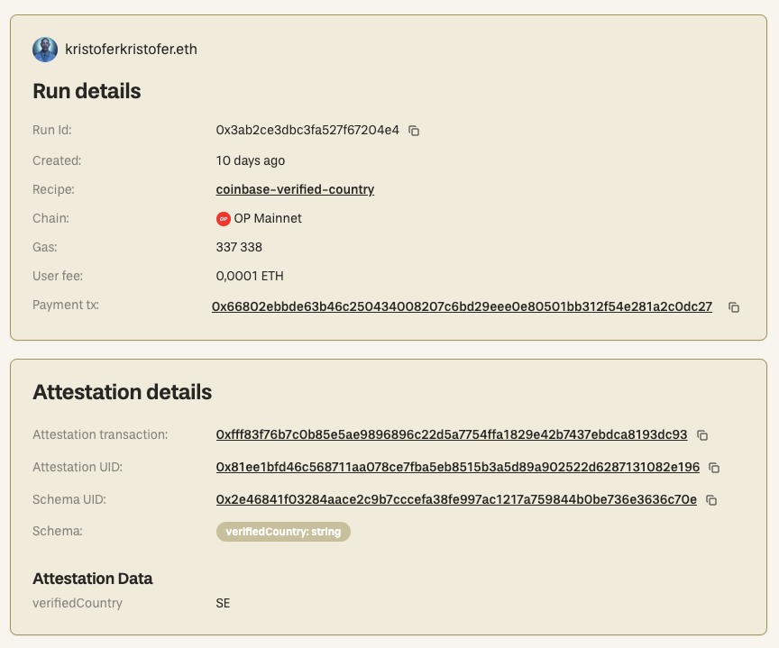Open the Schema UID link
The height and width of the screenshot is (648, 779).
tap(456, 499)
